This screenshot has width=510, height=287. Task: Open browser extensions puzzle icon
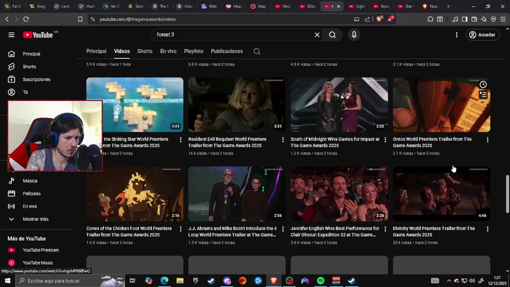(x=430, y=19)
